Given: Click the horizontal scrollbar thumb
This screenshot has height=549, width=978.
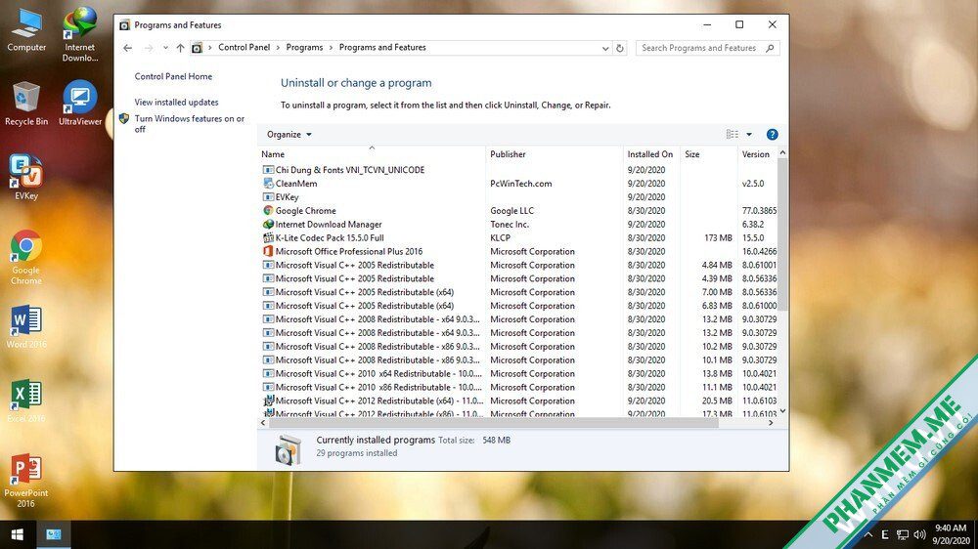Looking at the screenshot, I should coord(493,423).
